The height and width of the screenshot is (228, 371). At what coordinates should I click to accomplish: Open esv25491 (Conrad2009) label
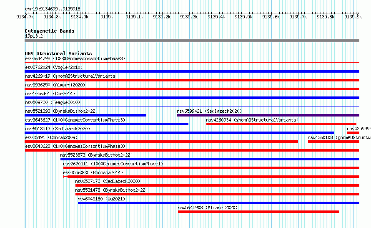click(51, 137)
